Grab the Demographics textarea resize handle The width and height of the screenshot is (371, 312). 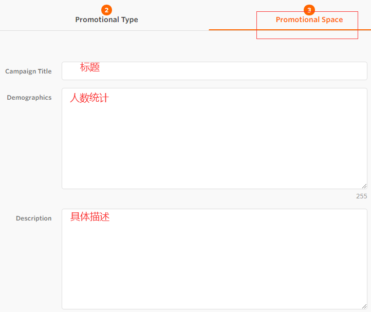pyautogui.click(x=364, y=186)
